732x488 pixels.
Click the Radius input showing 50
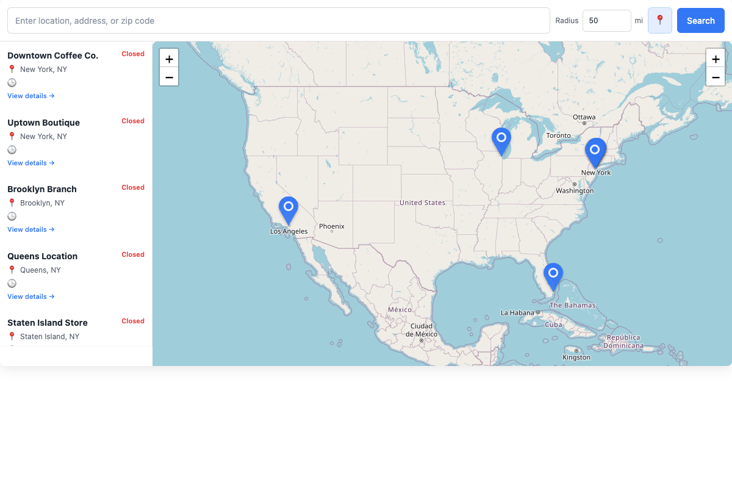click(x=607, y=21)
